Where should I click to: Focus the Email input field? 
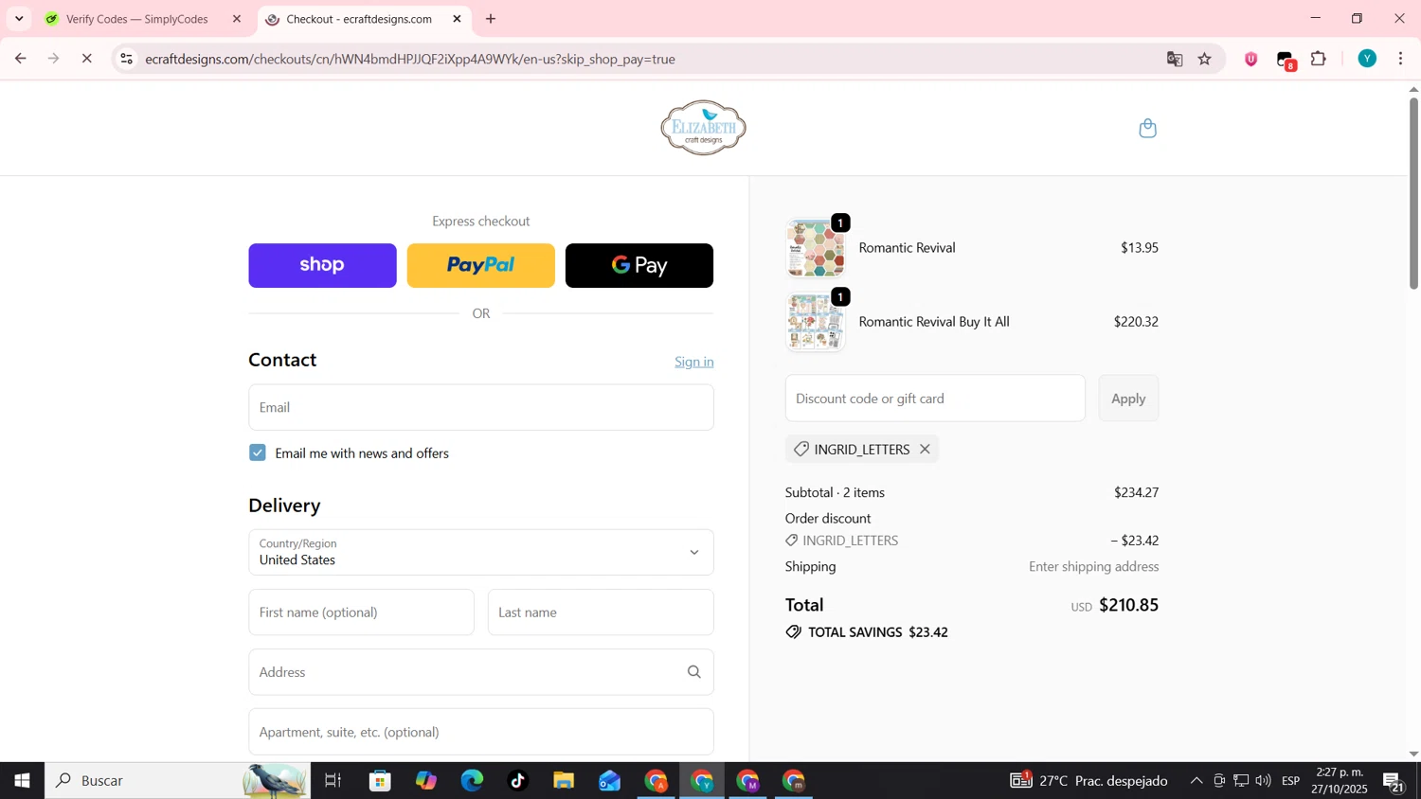pyautogui.click(x=481, y=407)
